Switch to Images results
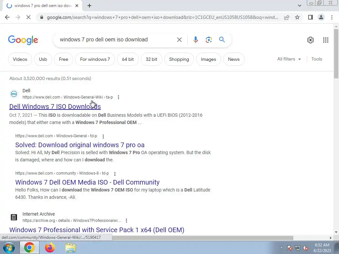This screenshot has width=339, height=254. [209, 59]
